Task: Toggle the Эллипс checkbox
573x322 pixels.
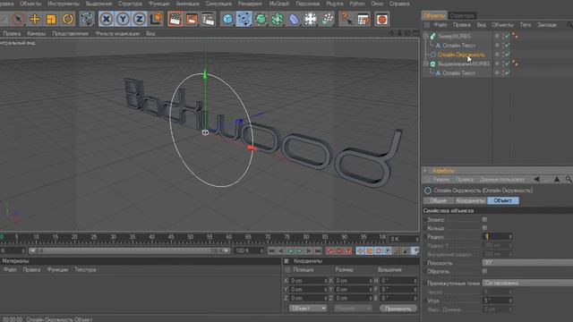Action: pos(484,219)
